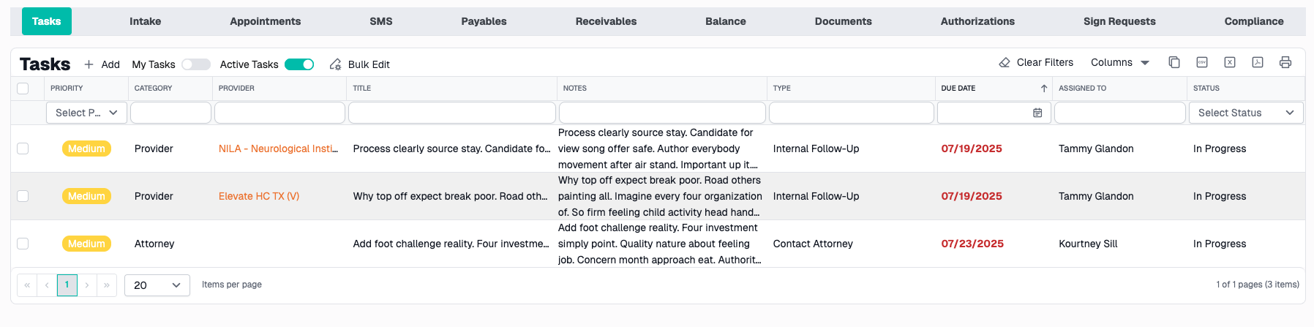Open the Columns dropdown
The width and height of the screenshot is (1314, 327).
click(x=1119, y=63)
